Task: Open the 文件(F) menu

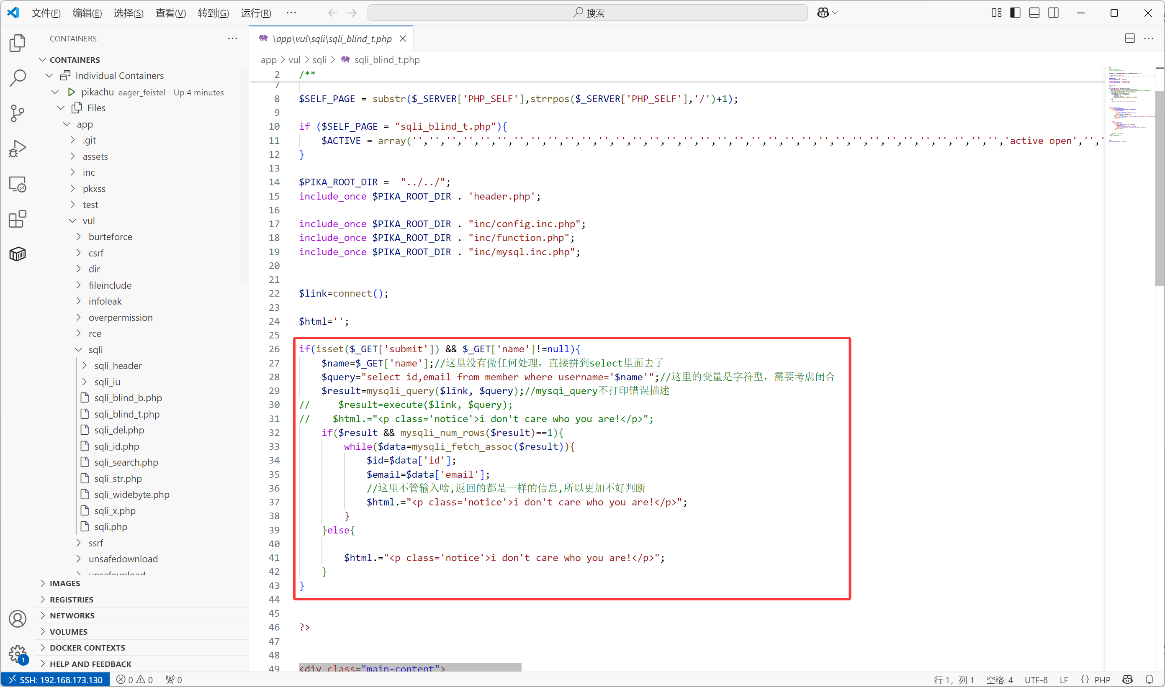Action: 46,13
